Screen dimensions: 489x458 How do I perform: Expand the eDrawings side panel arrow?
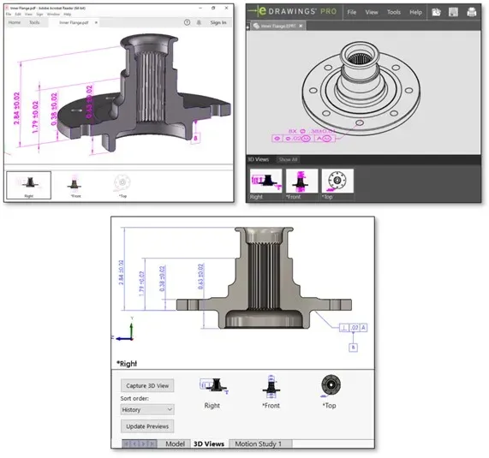coord(248,27)
